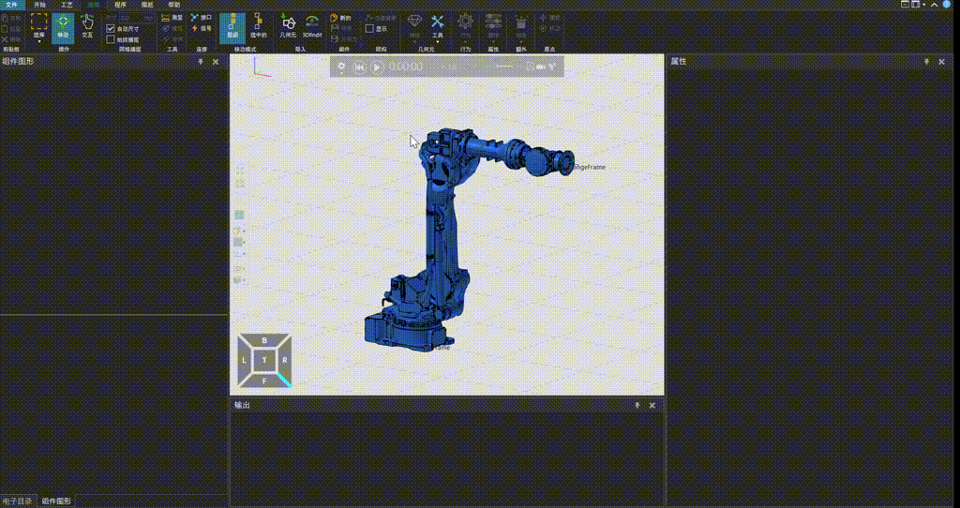
Task: Switch to the 帮助 ribbon tab
Action: [173, 5]
